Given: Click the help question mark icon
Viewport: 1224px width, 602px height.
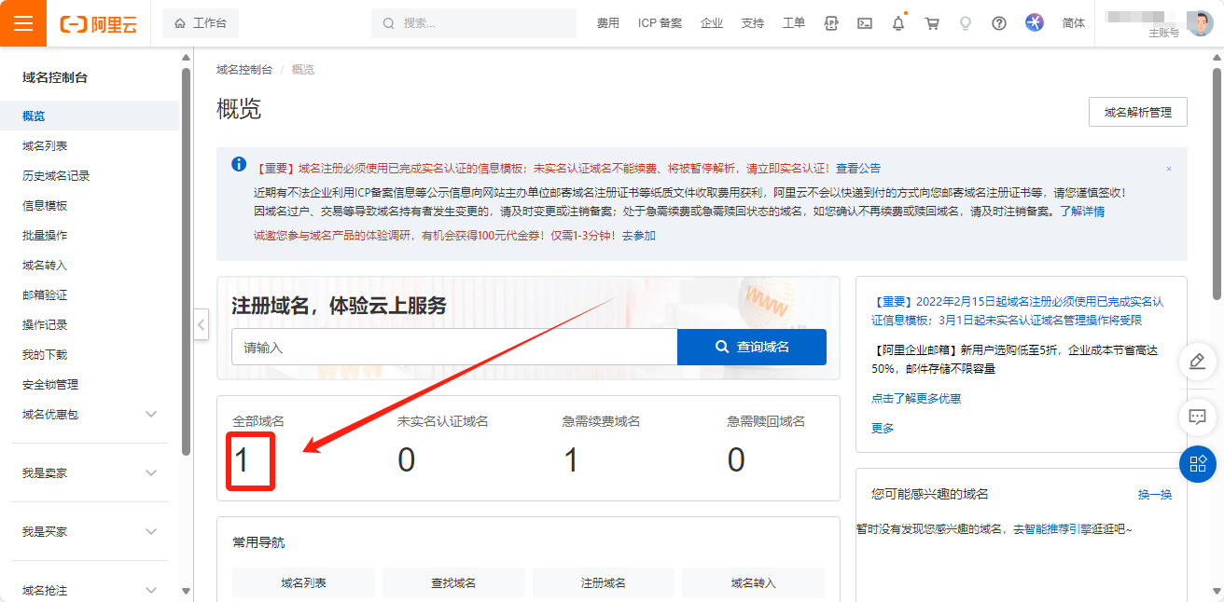Looking at the screenshot, I should [x=999, y=23].
